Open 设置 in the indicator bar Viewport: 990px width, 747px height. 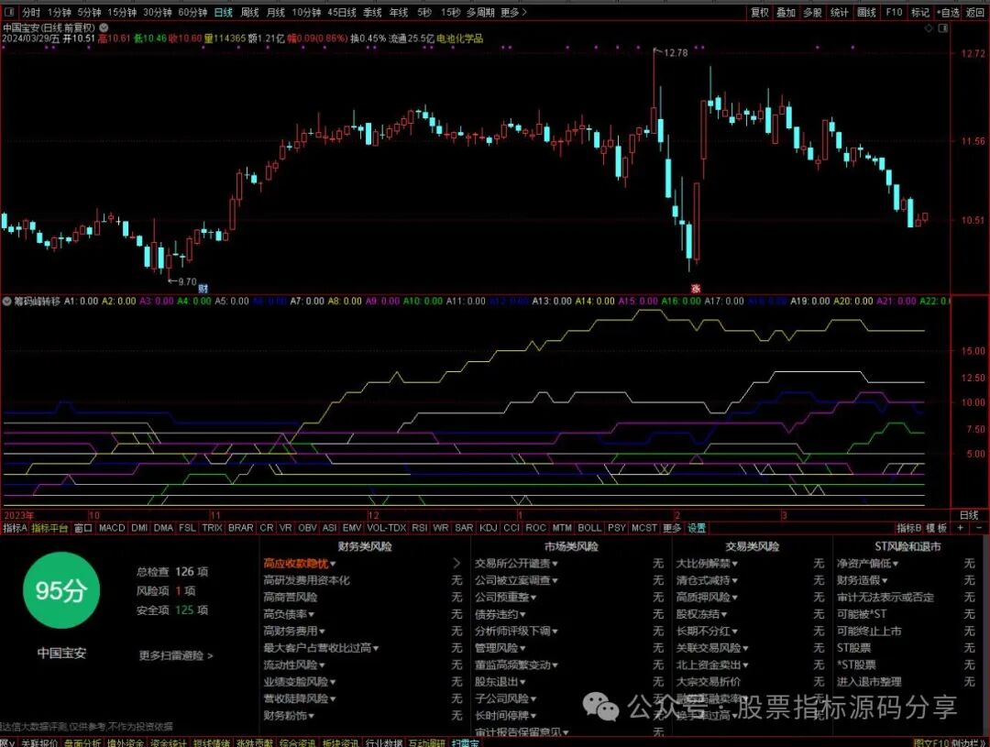click(x=697, y=528)
